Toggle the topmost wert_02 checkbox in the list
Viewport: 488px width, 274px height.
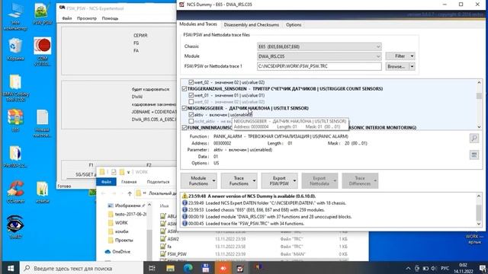coord(191,82)
